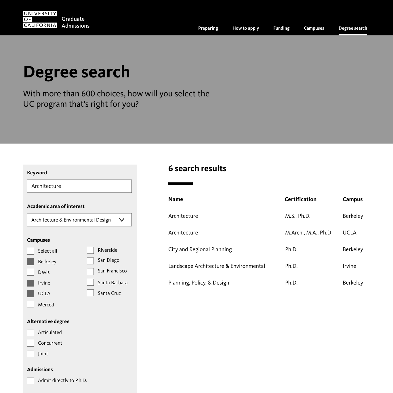Open the UCLA Architecture result
Image resolution: width=393 pixels, height=393 pixels.
point(183,233)
